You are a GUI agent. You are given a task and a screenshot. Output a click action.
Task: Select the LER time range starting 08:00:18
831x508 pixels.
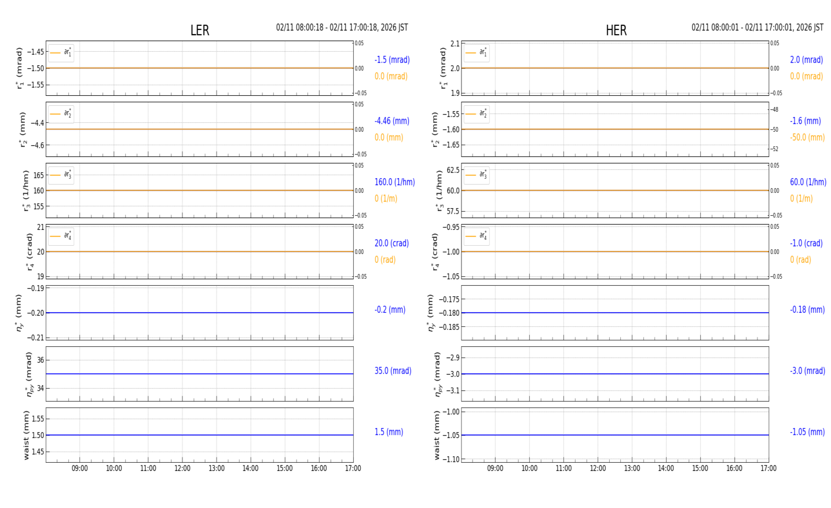[342, 28]
